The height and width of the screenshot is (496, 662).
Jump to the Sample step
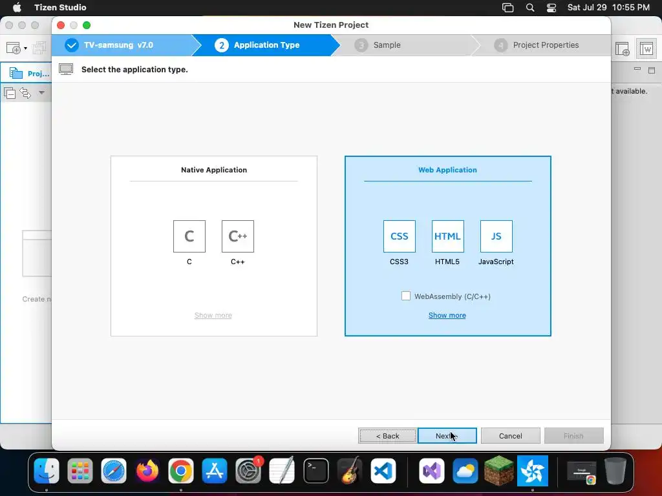[x=387, y=45]
